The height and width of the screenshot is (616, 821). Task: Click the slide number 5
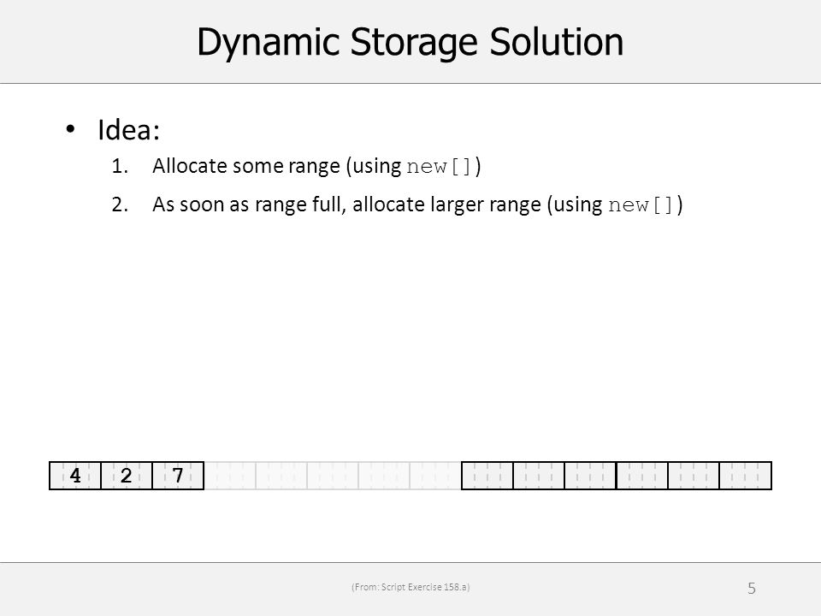click(752, 589)
